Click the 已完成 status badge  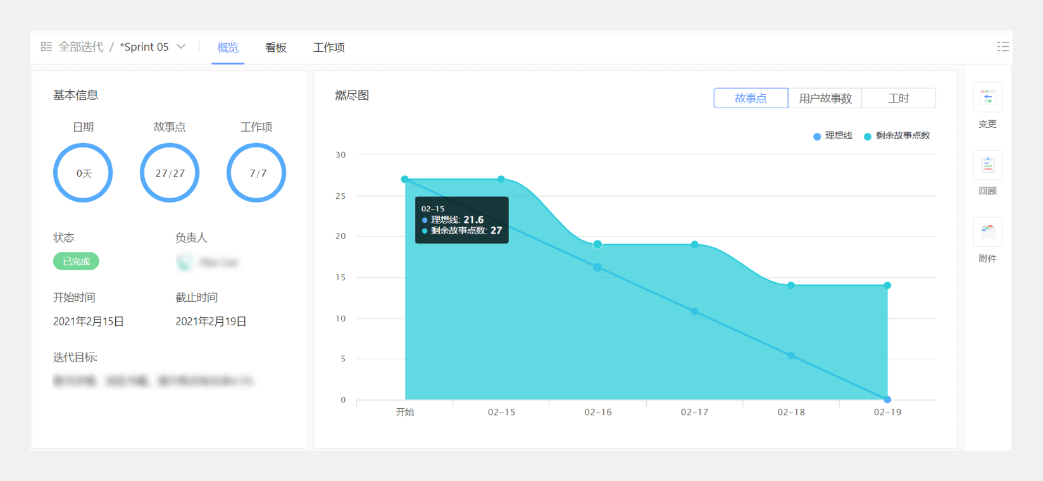tap(76, 261)
